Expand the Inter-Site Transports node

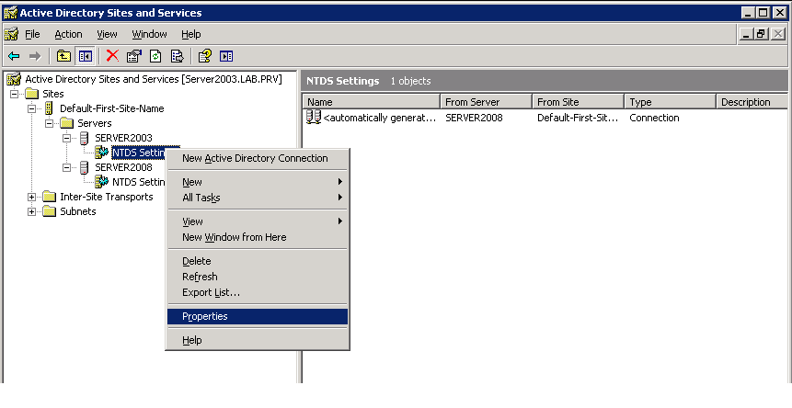pyautogui.click(x=31, y=198)
